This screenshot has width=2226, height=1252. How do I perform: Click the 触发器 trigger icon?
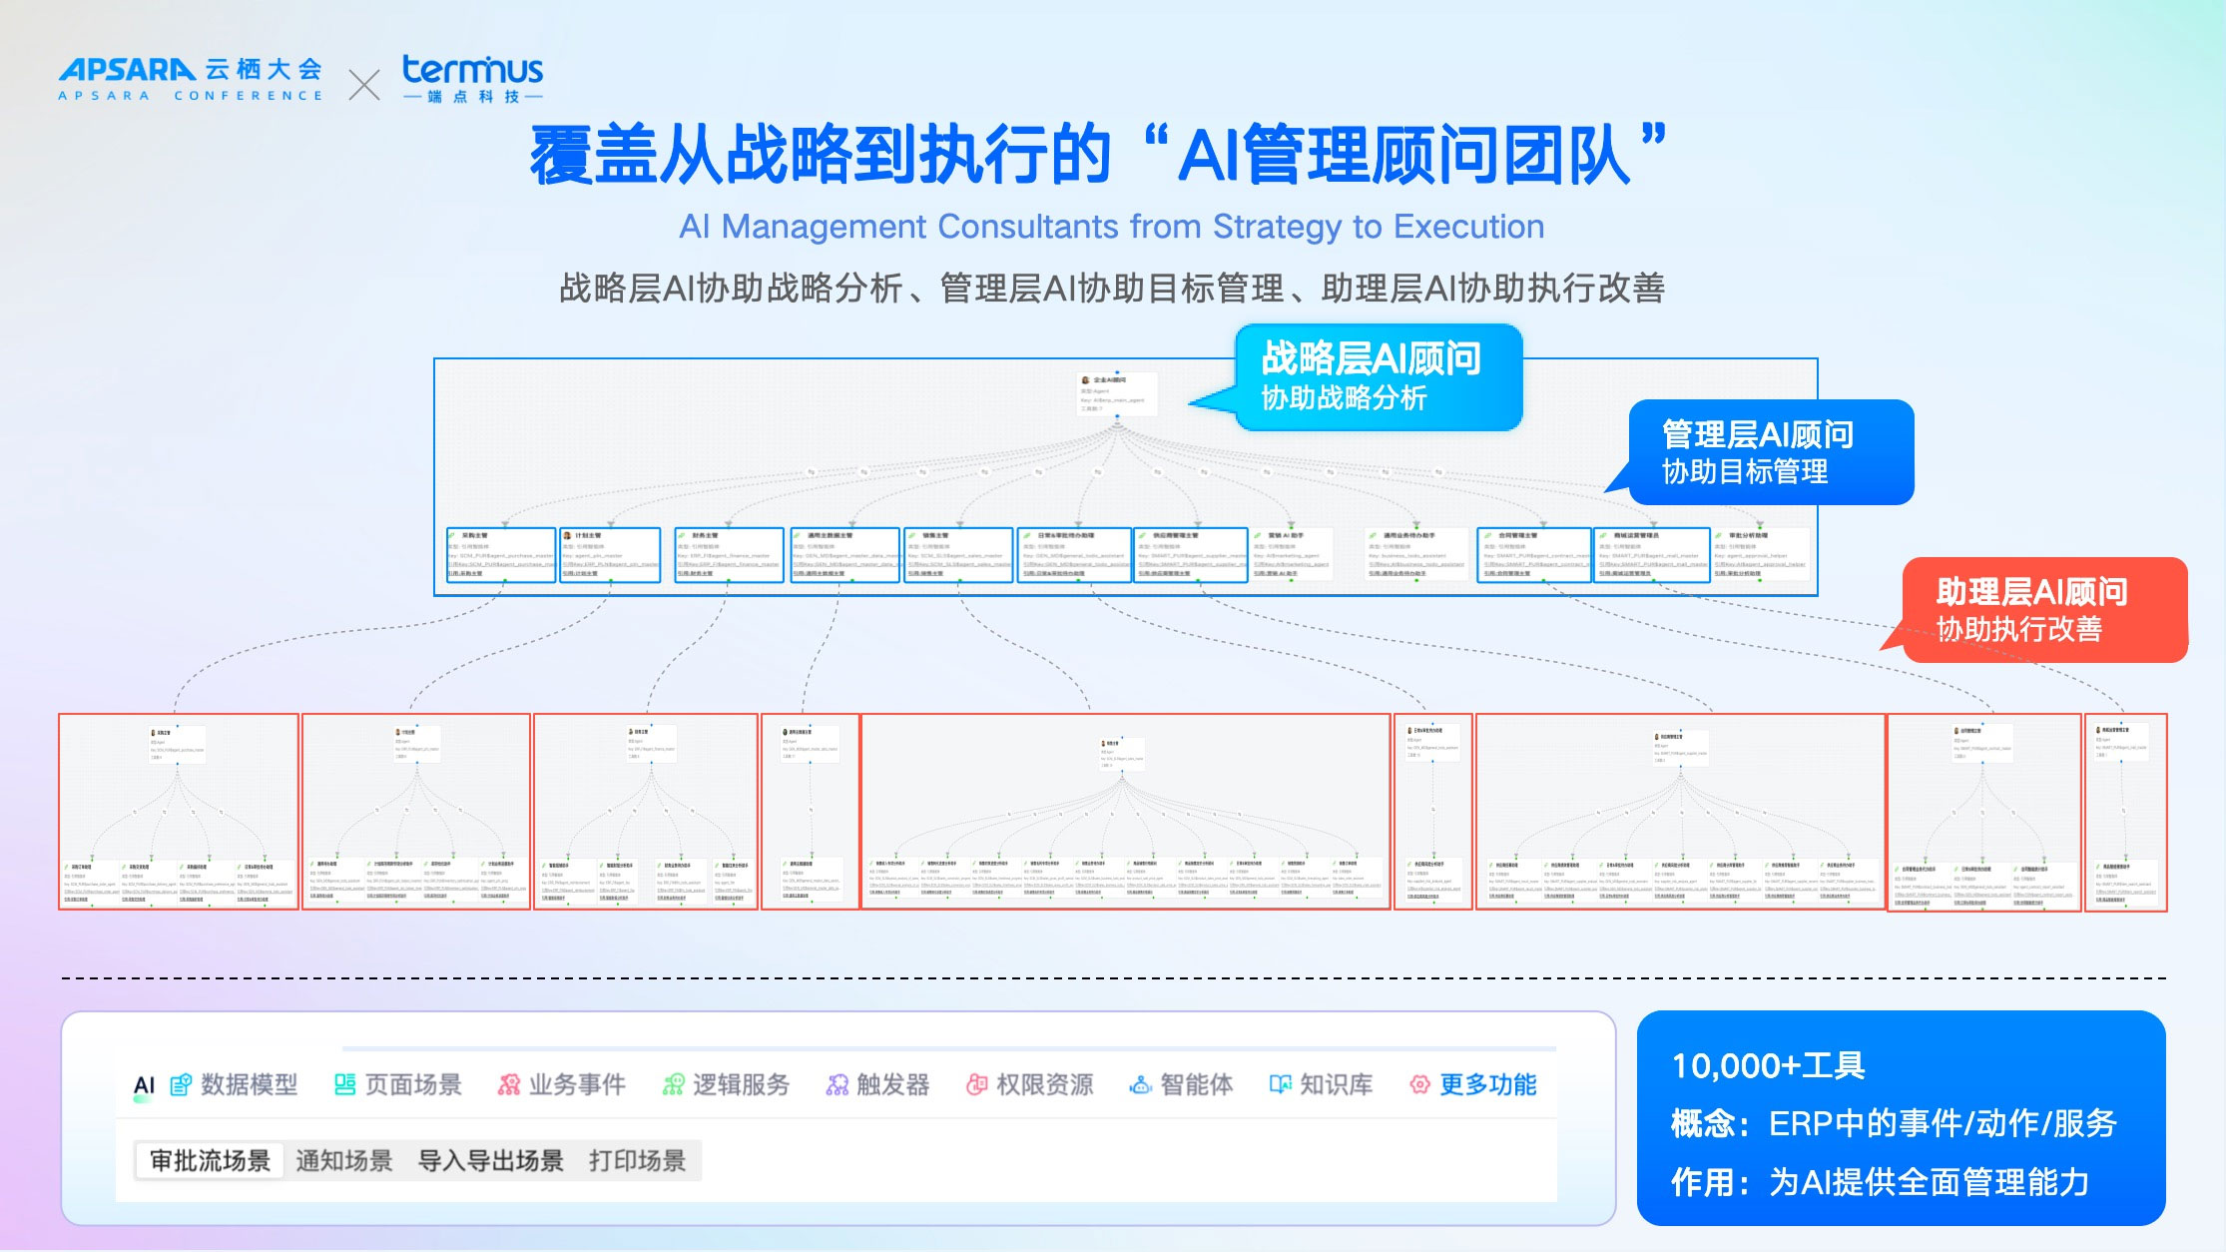[x=836, y=1085]
